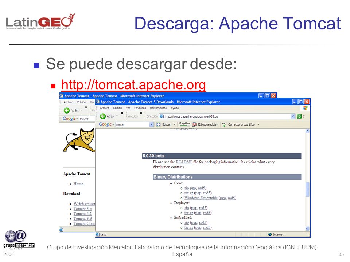The width and height of the screenshot is (350, 262).
Task: Click the Dirección address field with the tomcat download URL
Action: click(x=227, y=116)
